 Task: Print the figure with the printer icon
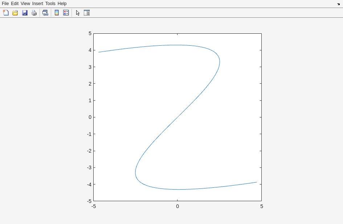point(34,13)
